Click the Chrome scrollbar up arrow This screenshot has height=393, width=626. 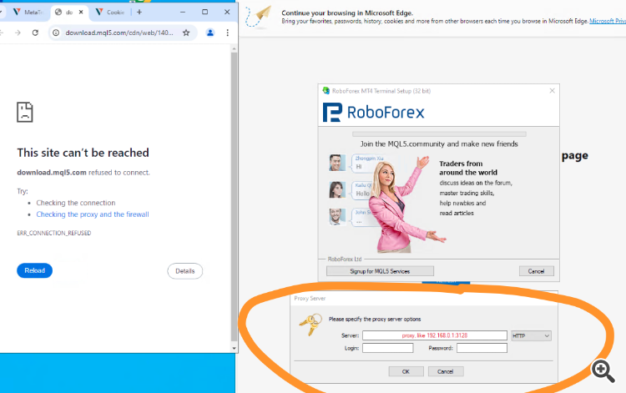pos(234,48)
